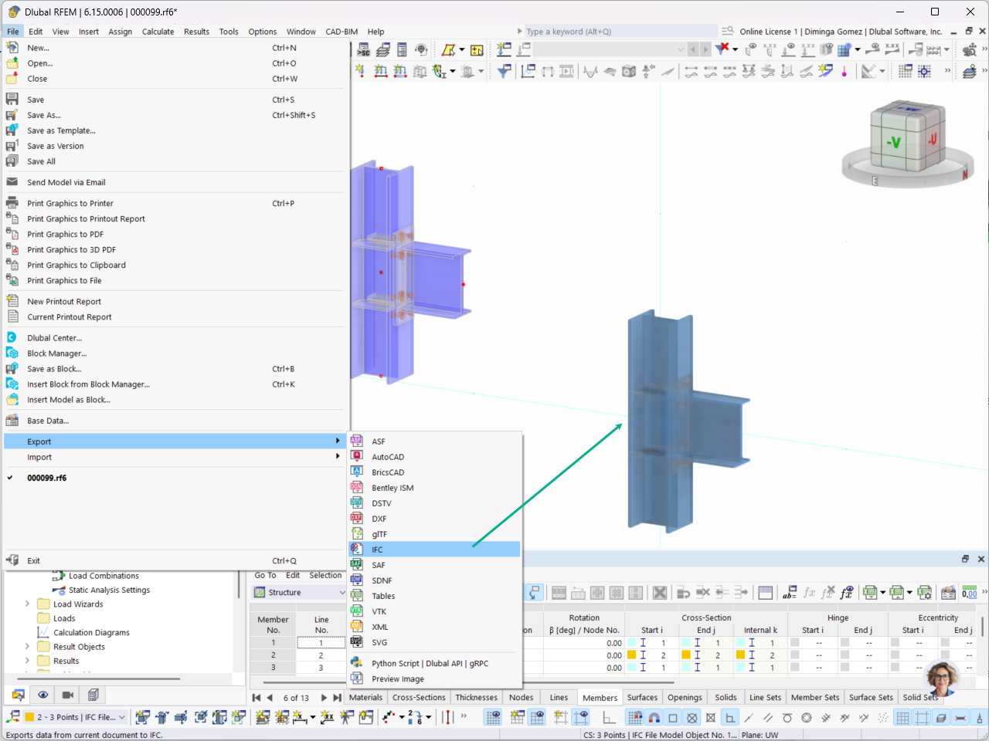This screenshot has width=989, height=741.
Task: Click the Print Graphics to PDF icon
Action: click(12, 234)
